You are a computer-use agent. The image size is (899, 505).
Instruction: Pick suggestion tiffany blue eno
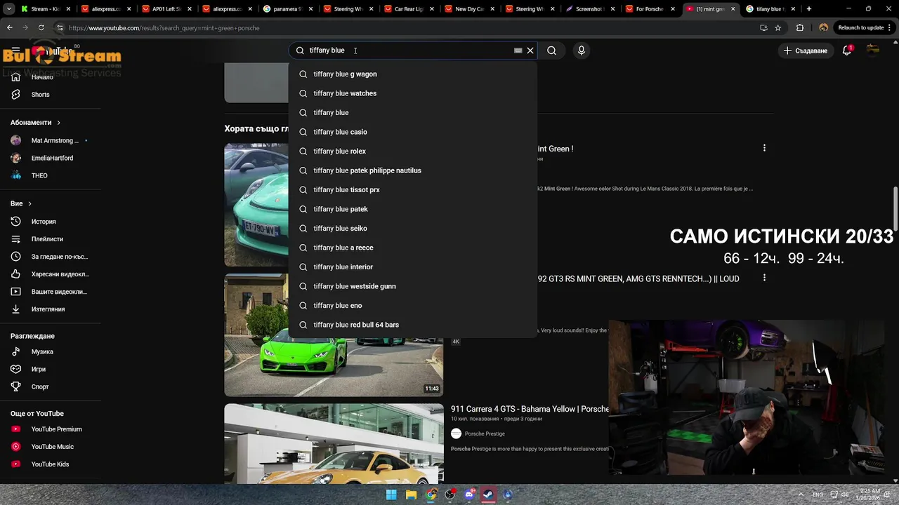coord(413,305)
